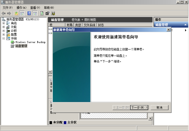Open the 文件 menu
189x131 pixels.
pyautogui.click(x=7, y=8)
